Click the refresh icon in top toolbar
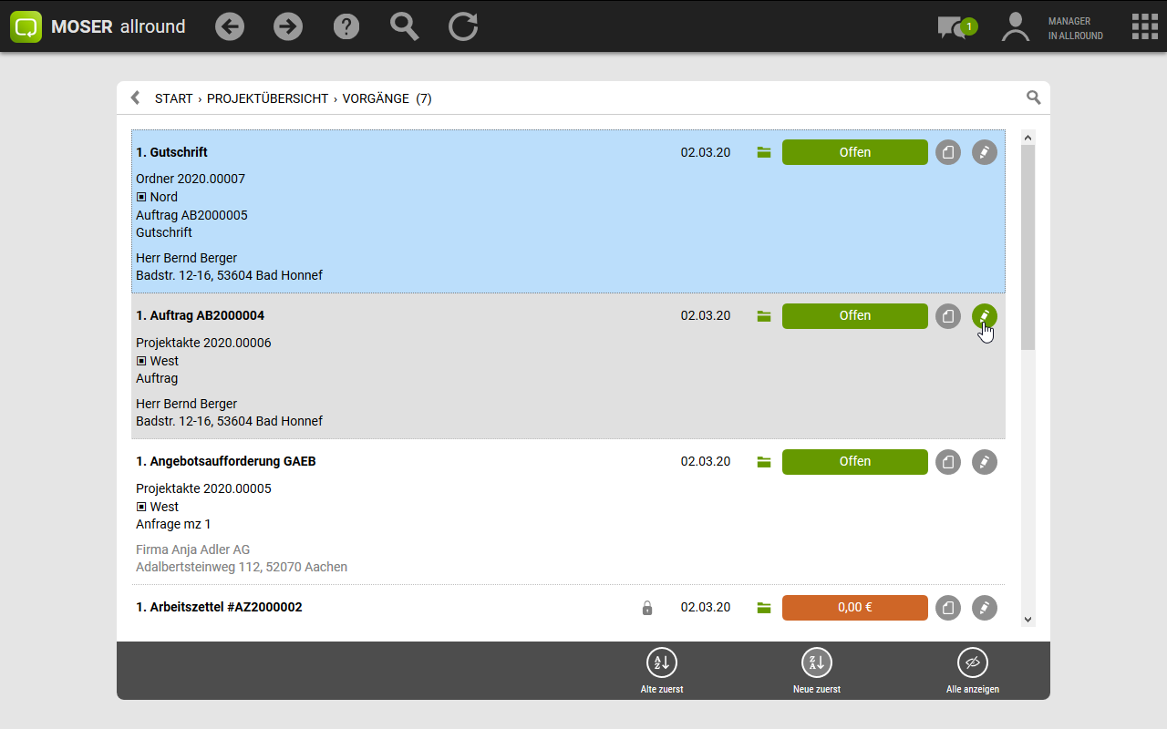1167x729 pixels. pyautogui.click(x=463, y=26)
